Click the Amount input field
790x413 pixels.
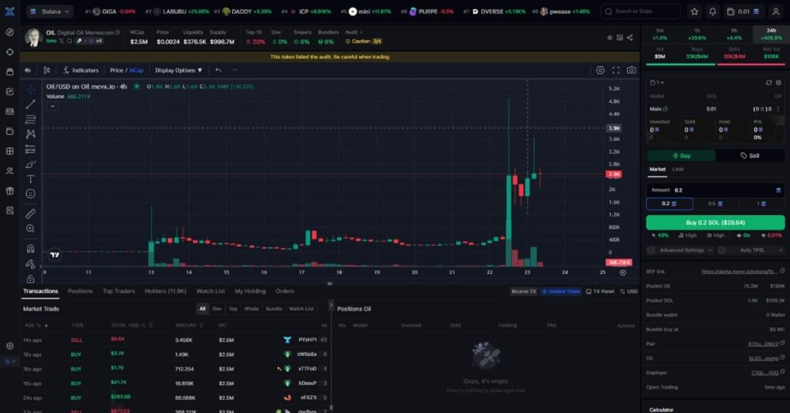point(715,190)
